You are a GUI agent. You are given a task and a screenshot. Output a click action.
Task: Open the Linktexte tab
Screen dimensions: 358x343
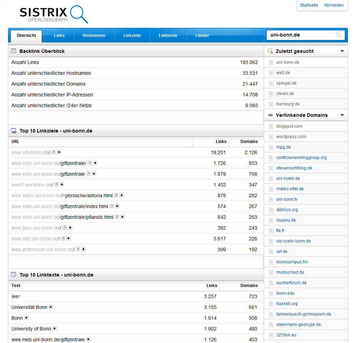(x=168, y=35)
